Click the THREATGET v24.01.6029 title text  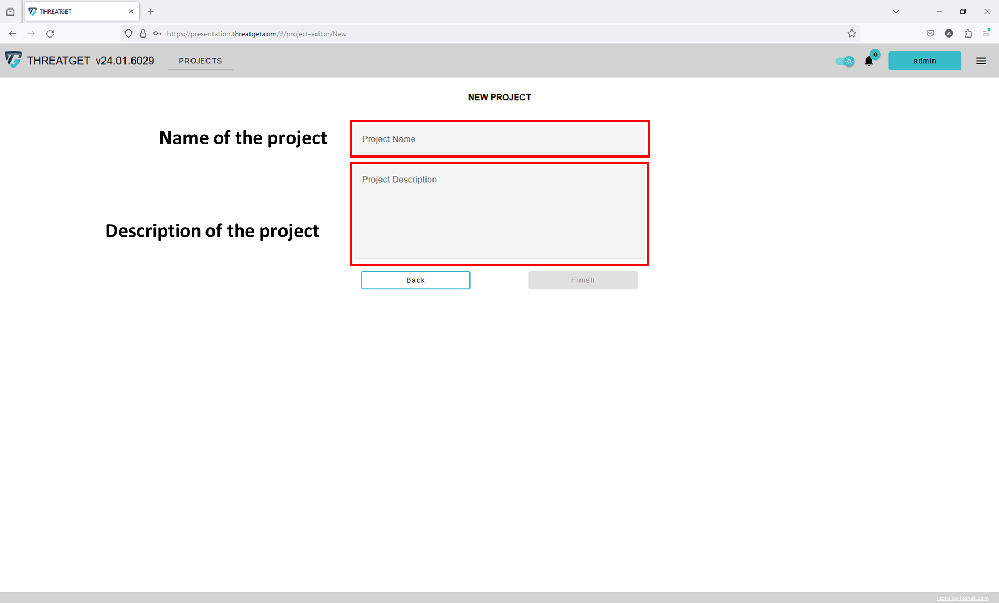(x=91, y=61)
